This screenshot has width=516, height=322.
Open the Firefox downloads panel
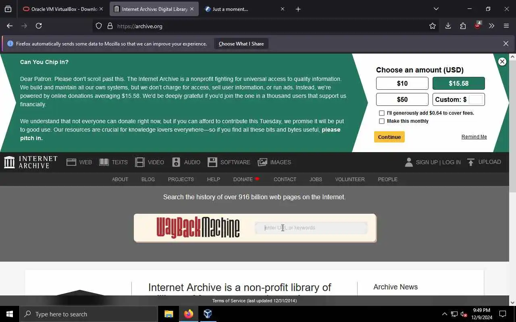pos(448,26)
